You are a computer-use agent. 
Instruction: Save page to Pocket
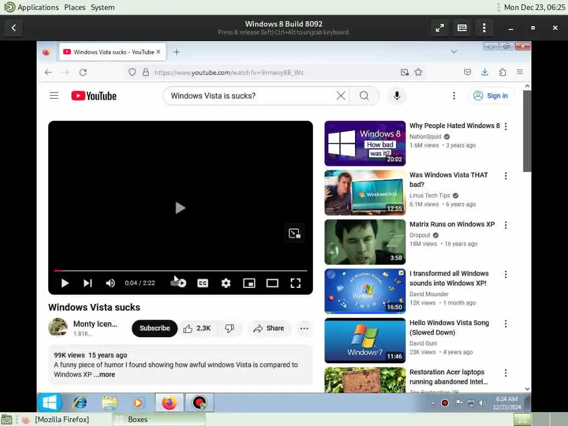[x=468, y=72]
